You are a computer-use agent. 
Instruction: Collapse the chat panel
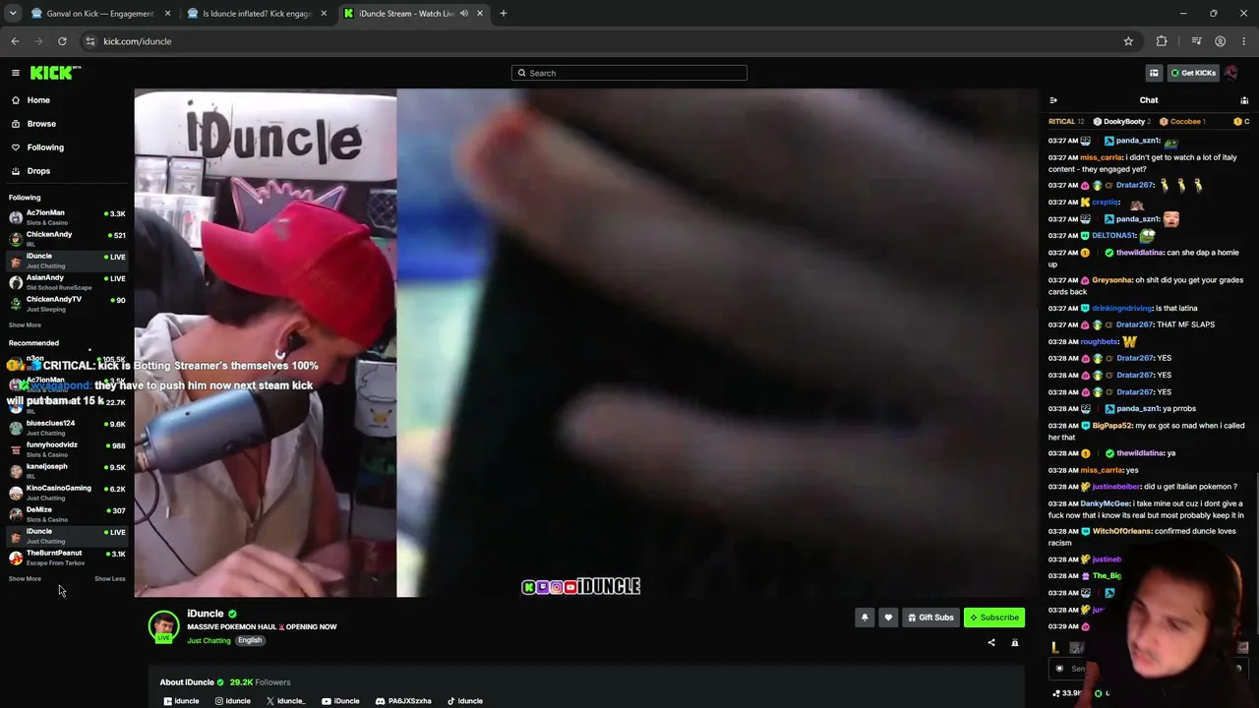point(1053,100)
